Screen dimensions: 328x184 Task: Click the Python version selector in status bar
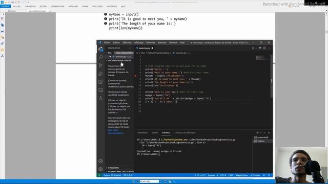click(x=112, y=175)
